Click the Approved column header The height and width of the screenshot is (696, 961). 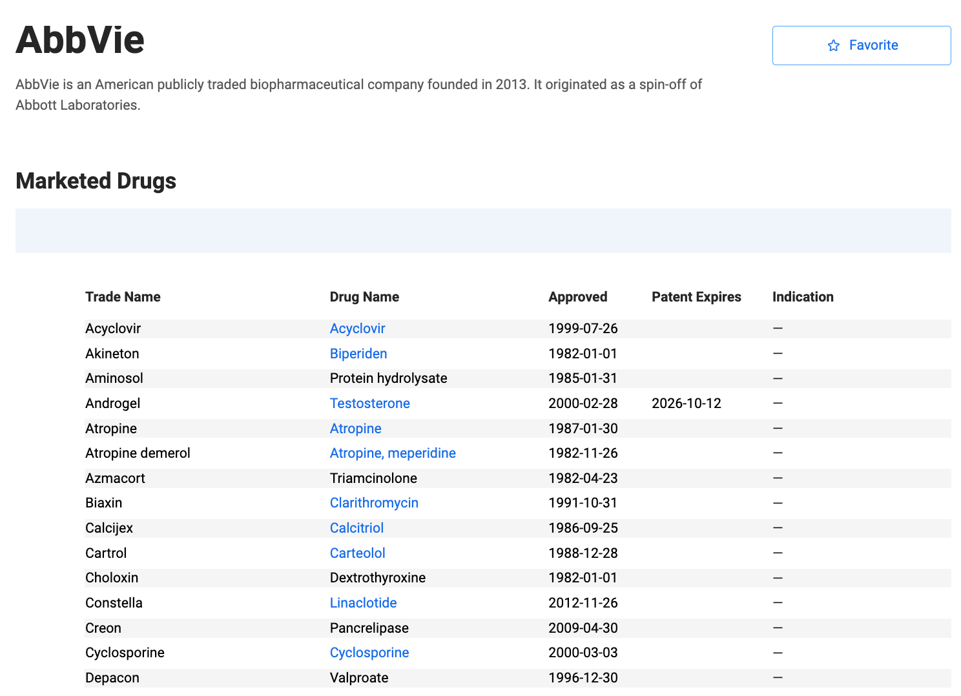pos(577,297)
